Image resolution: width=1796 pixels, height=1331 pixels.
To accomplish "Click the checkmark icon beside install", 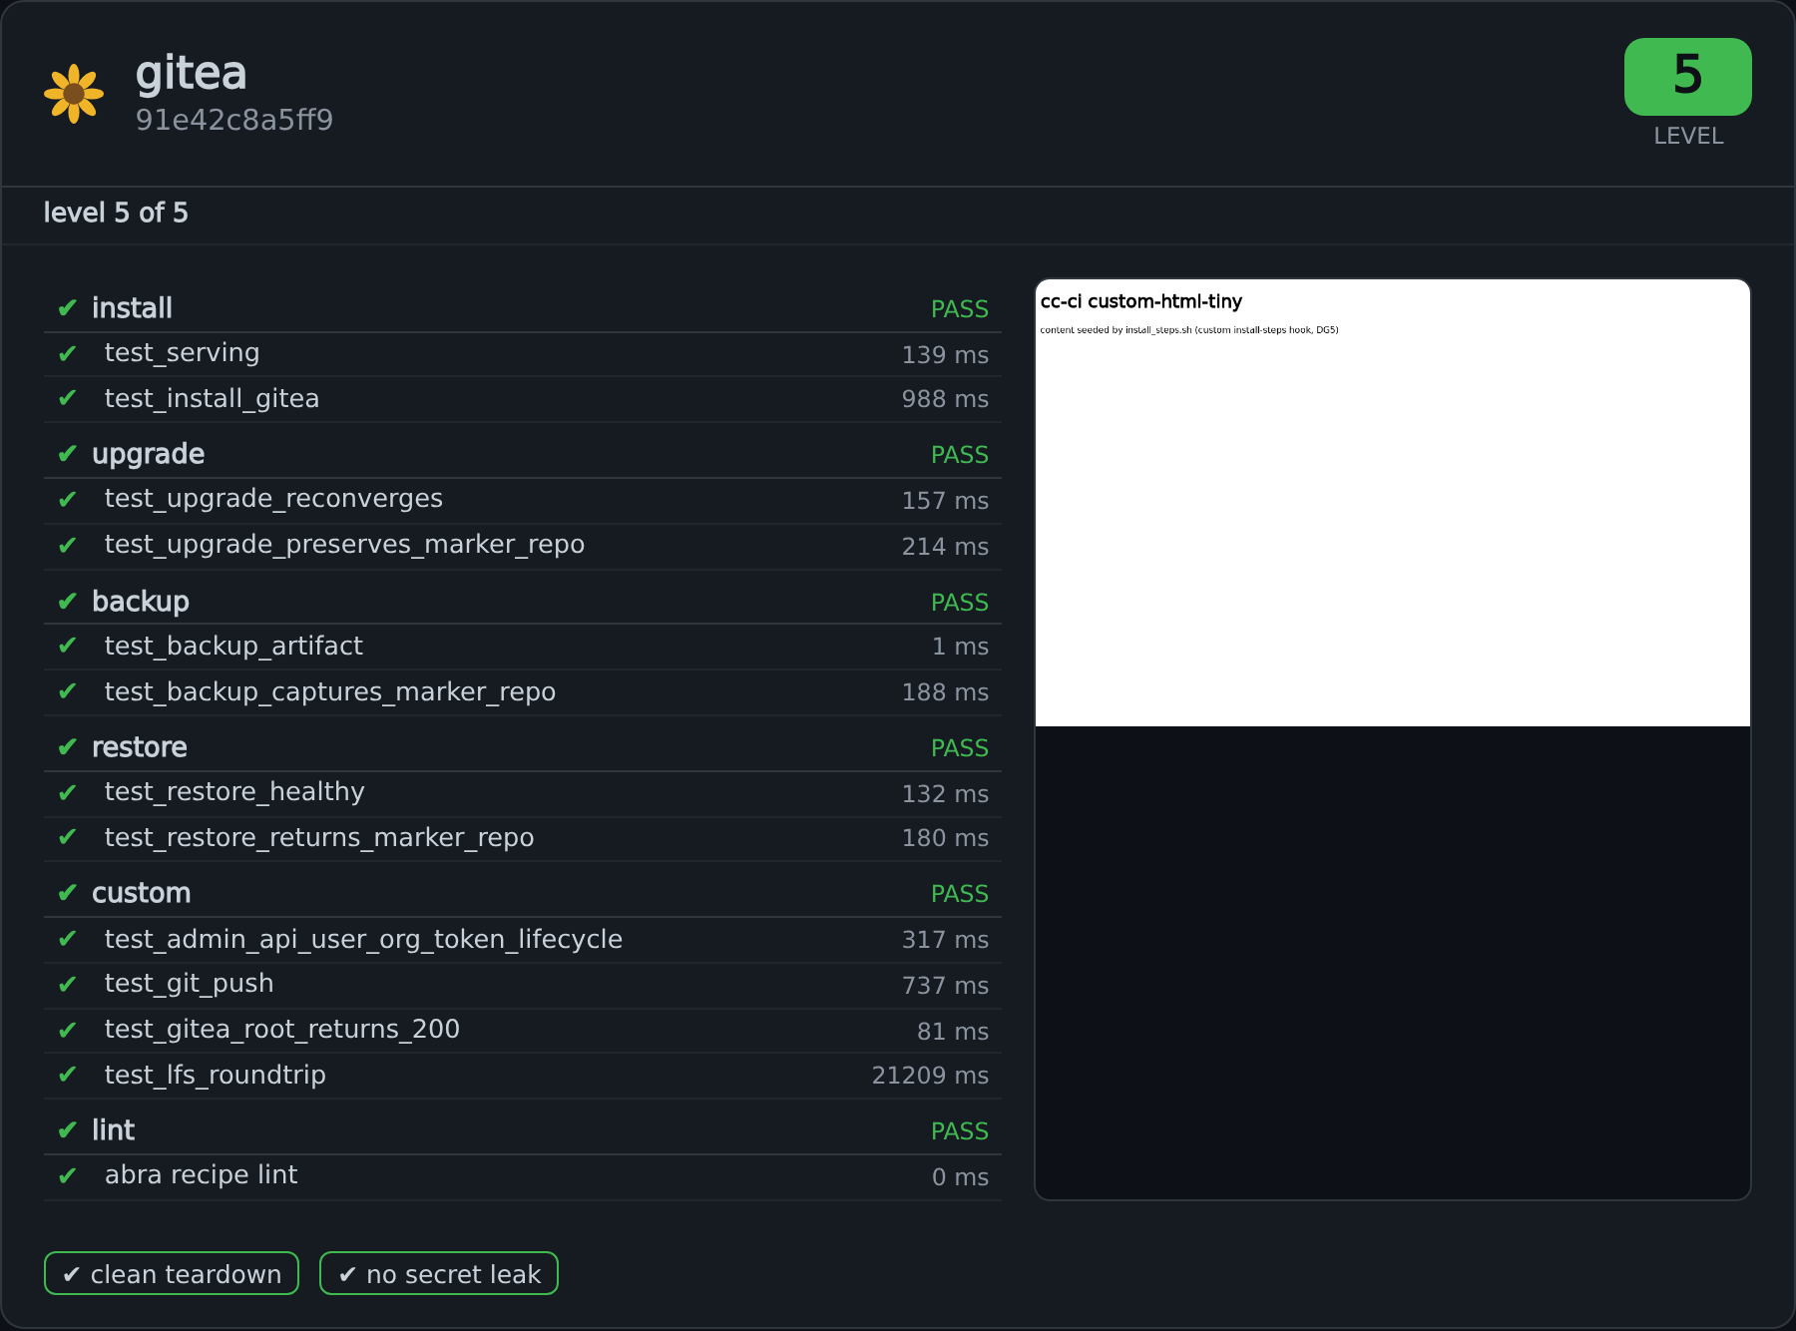I will (68, 307).
